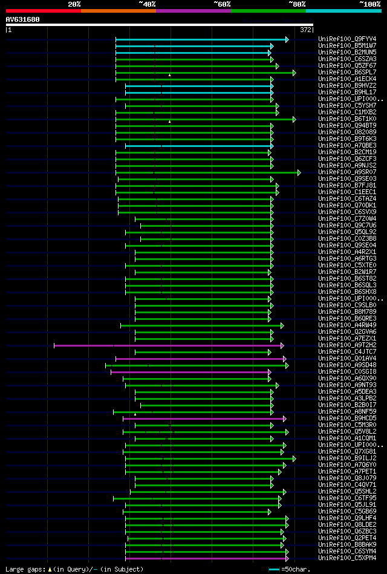The width and height of the screenshot is (387, 574).
Task: Select the UniRef100_A7QBE3 label
Action: click(x=347, y=145)
